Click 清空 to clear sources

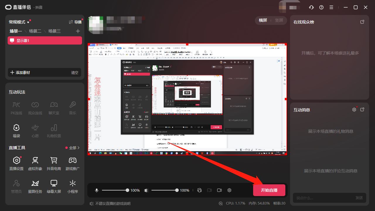[x=75, y=72]
